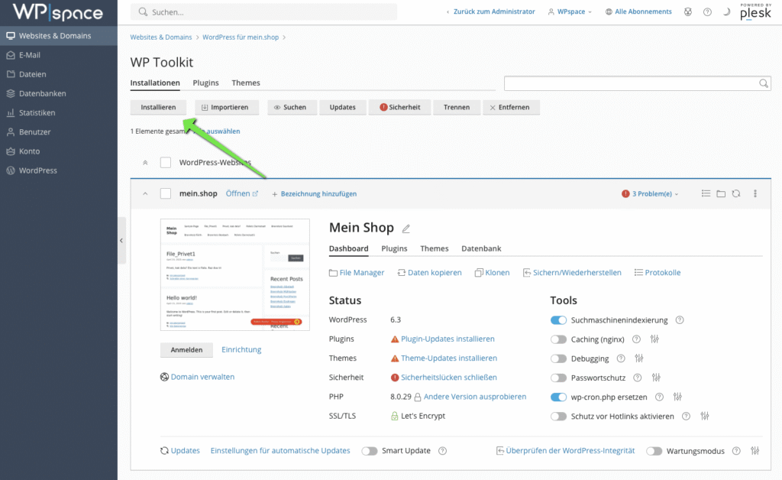Click the Entfernen button
Image resolution: width=782 pixels, height=480 pixels.
coord(511,107)
